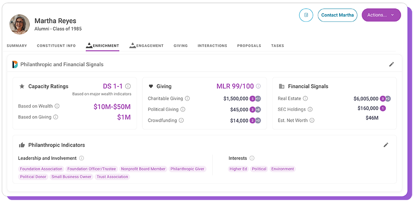414x203 pixels.
Task: Click the pencil icon in Philanthropic Indicators
Action: click(x=386, y=145)
